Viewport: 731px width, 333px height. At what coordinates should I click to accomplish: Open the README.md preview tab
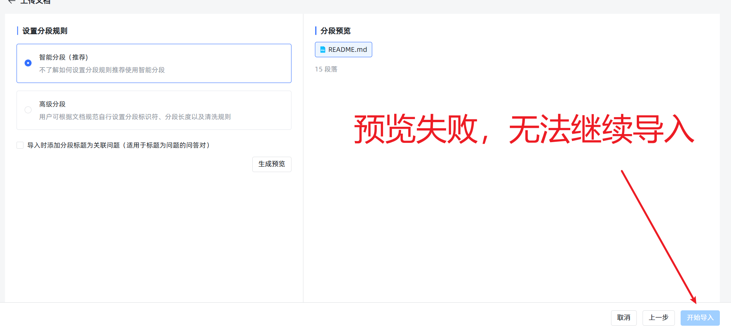tap(343, 50)
